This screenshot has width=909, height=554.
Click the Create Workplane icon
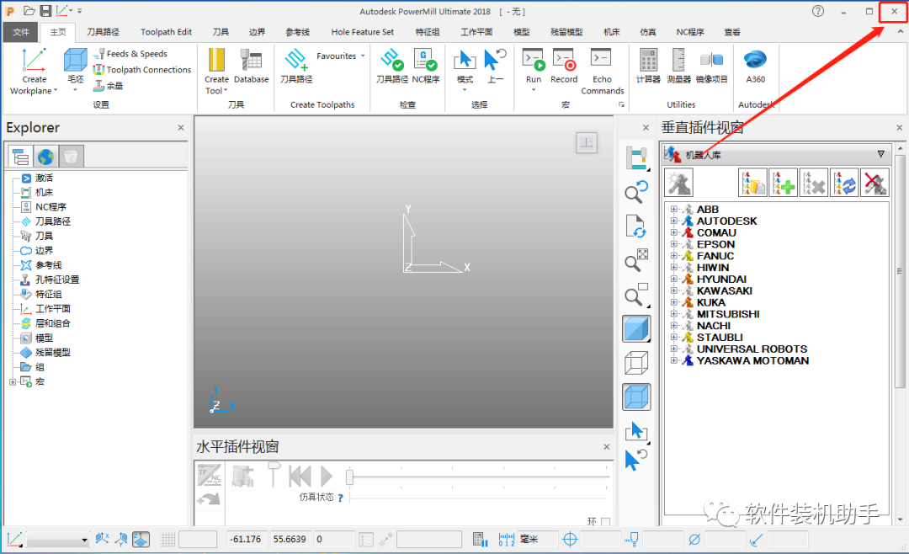tap(35, 61)
